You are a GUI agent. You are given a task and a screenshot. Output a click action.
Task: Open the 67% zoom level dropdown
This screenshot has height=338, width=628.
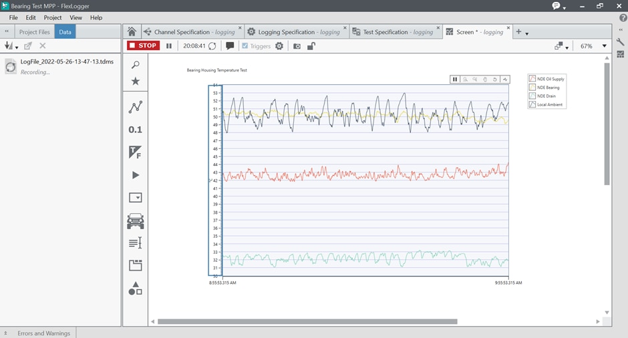[605, 46]
